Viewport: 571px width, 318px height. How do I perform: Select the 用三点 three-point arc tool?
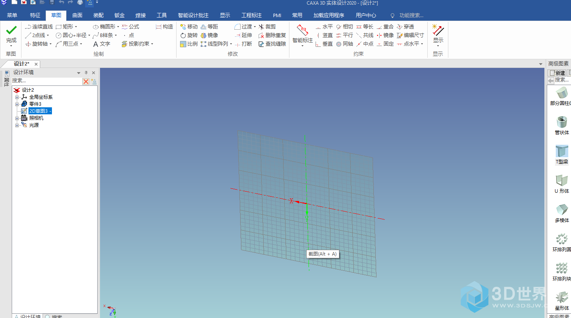[x=67, y=44]
